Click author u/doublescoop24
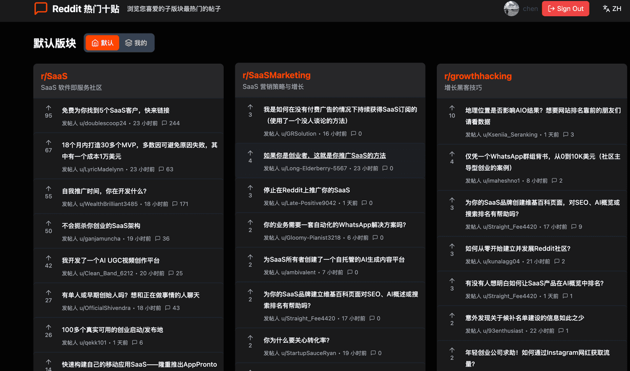The width and height of the screenshot is (630, 371). click(x=103, y=123)
